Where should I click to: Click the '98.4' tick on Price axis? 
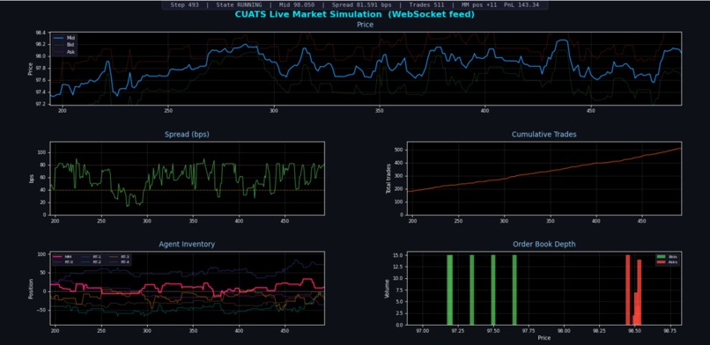pos(41,33)
